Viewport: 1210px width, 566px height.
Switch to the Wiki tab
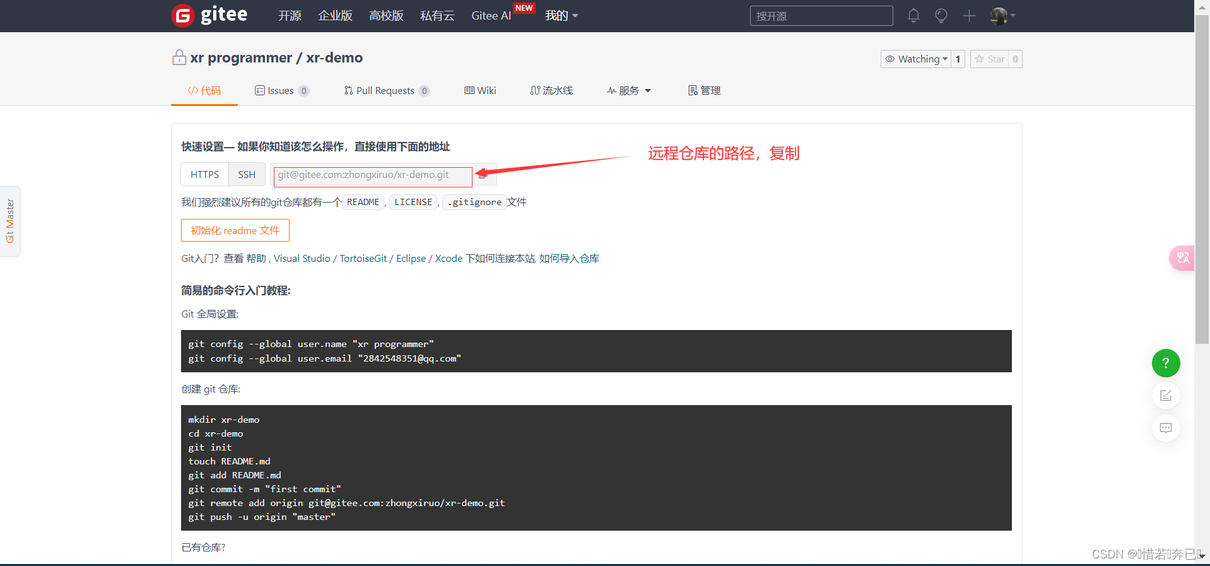(480, 91)
